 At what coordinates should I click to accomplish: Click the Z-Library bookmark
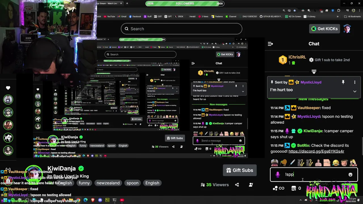pyautogui.click(x=310, y=16)
